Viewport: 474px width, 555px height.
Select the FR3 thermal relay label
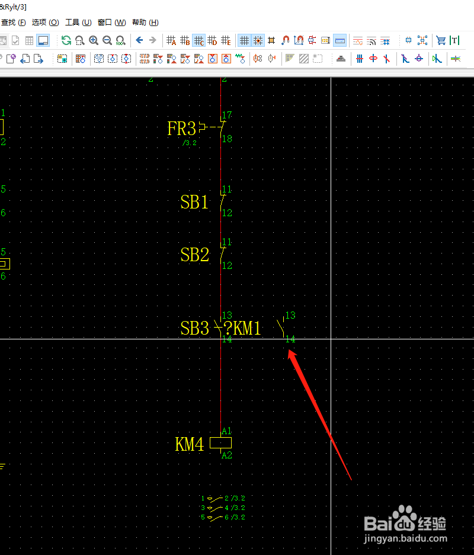tap(181, 129)
